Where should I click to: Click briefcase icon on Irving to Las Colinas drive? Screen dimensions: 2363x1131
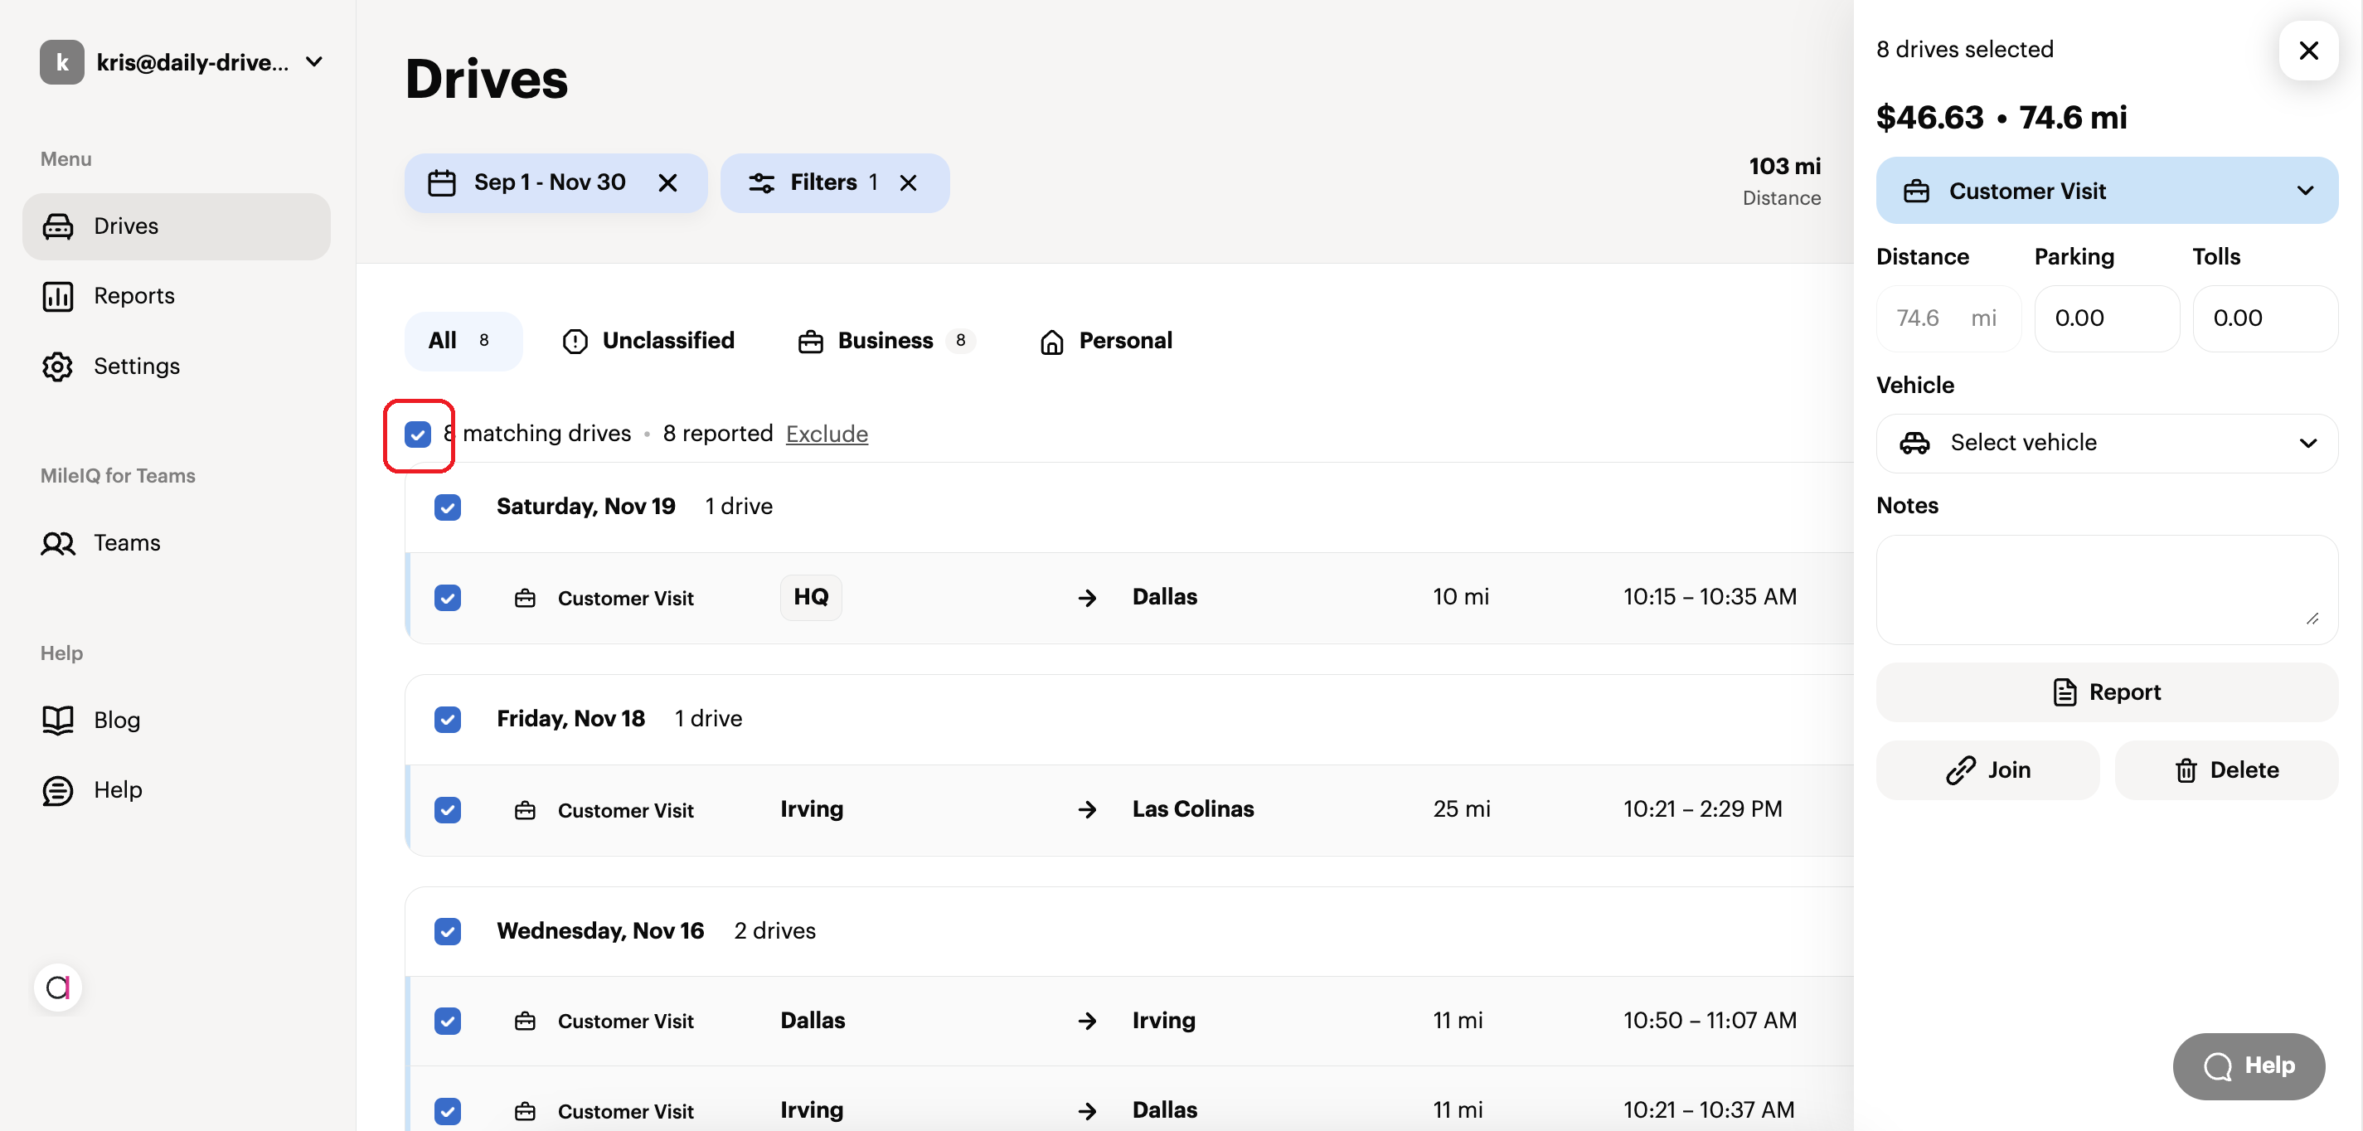point(525,810)
